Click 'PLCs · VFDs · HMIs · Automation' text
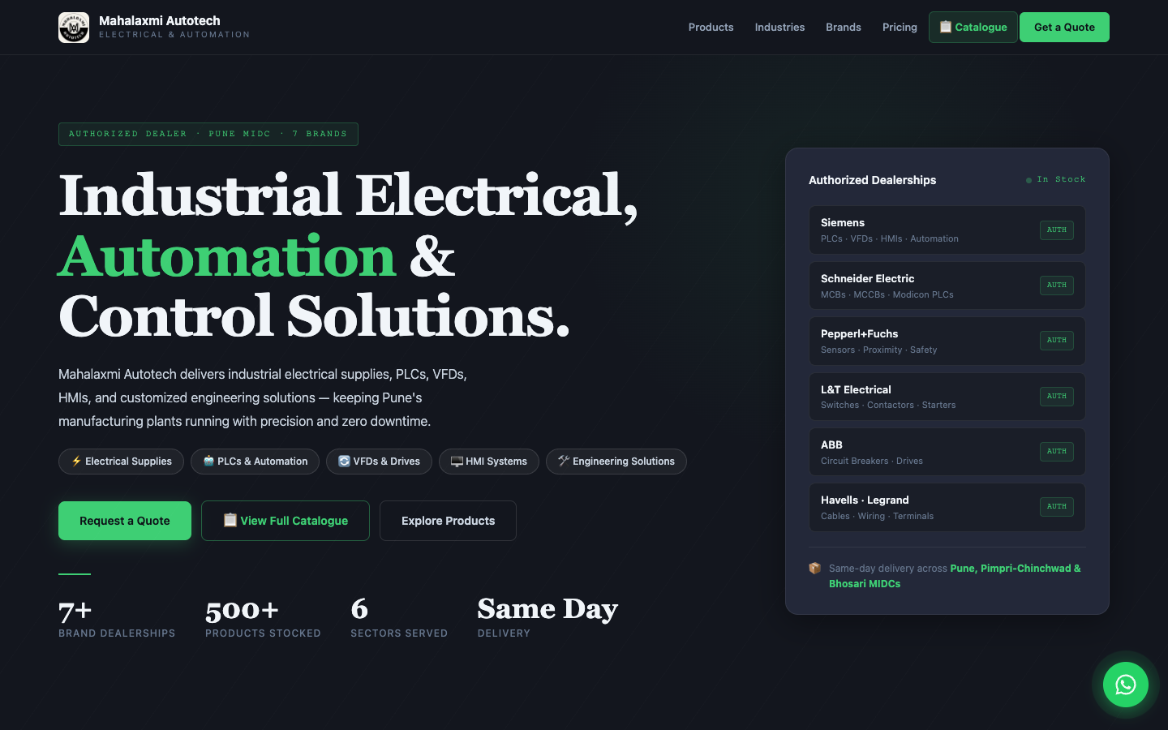Viewport: 1168px width, 730px height. tap(889, 239)
